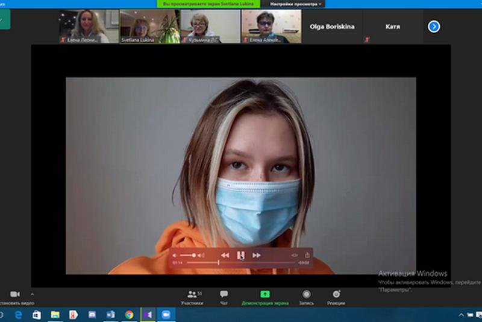Open Google Chrome from the taskbar
The width and height of the screenshot is (482, 322).
[x=129, y=315]
